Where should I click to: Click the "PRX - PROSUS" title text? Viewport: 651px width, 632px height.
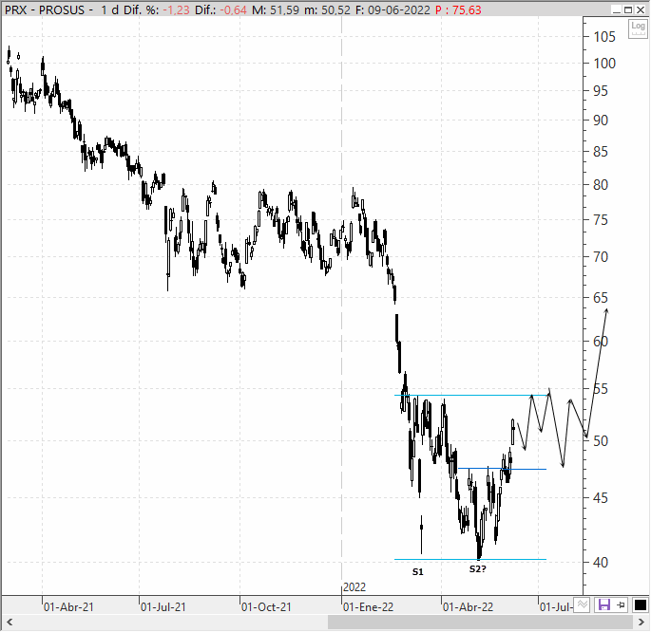[45, 9]
